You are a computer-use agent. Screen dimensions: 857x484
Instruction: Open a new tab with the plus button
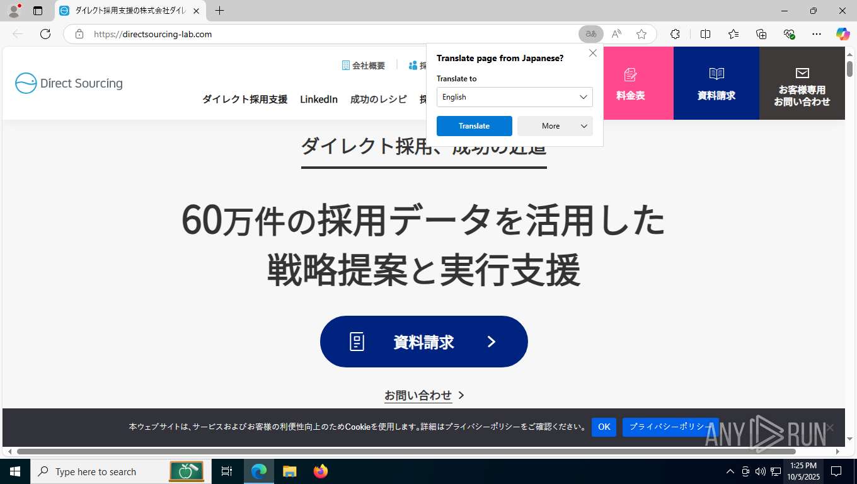click(x=219, y=11)
